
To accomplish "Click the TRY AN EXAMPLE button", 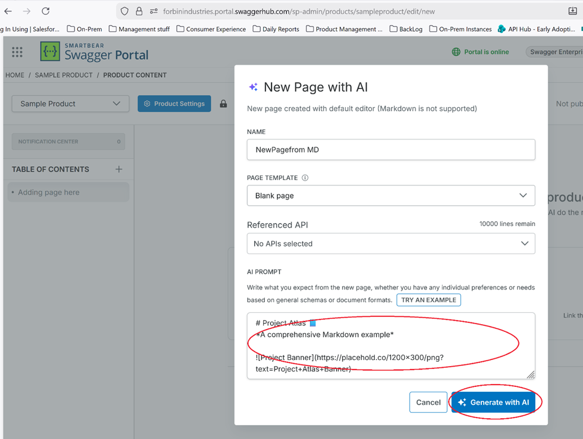I will [x=428, y=300].
